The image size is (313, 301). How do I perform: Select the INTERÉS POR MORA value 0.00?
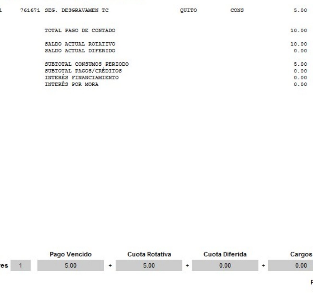click(300, 84)
